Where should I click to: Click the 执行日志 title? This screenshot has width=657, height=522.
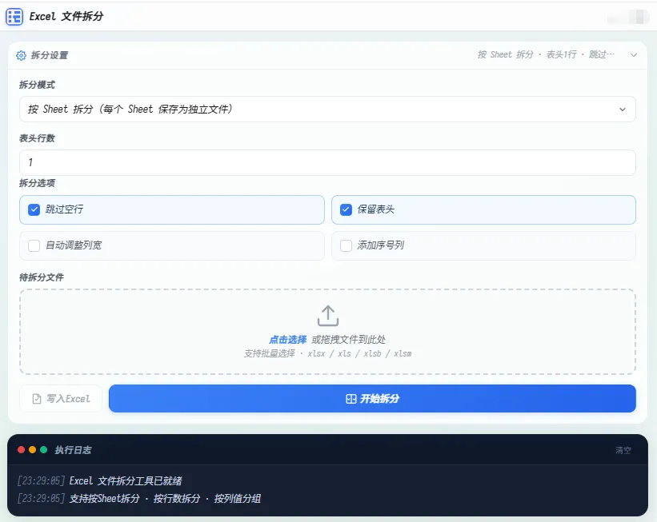pyautogui.click(x=73, y=450)
